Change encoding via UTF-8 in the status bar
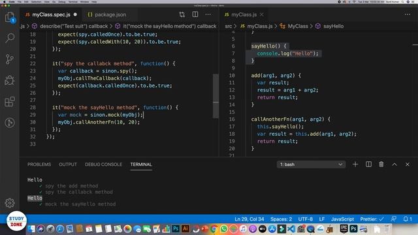This screenshot has width=418, height=235. [x=305, y=219]
